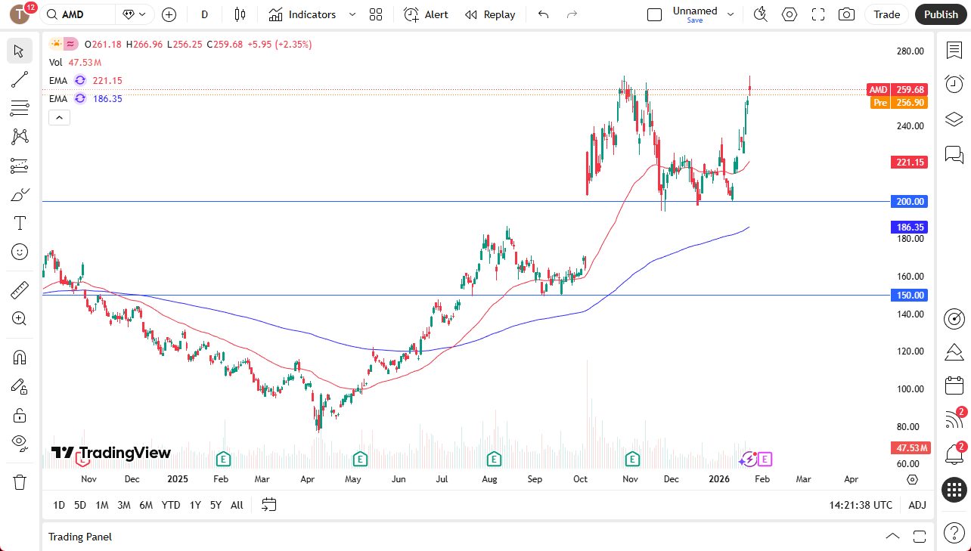Set the time range to 6M

pos(146,505)
